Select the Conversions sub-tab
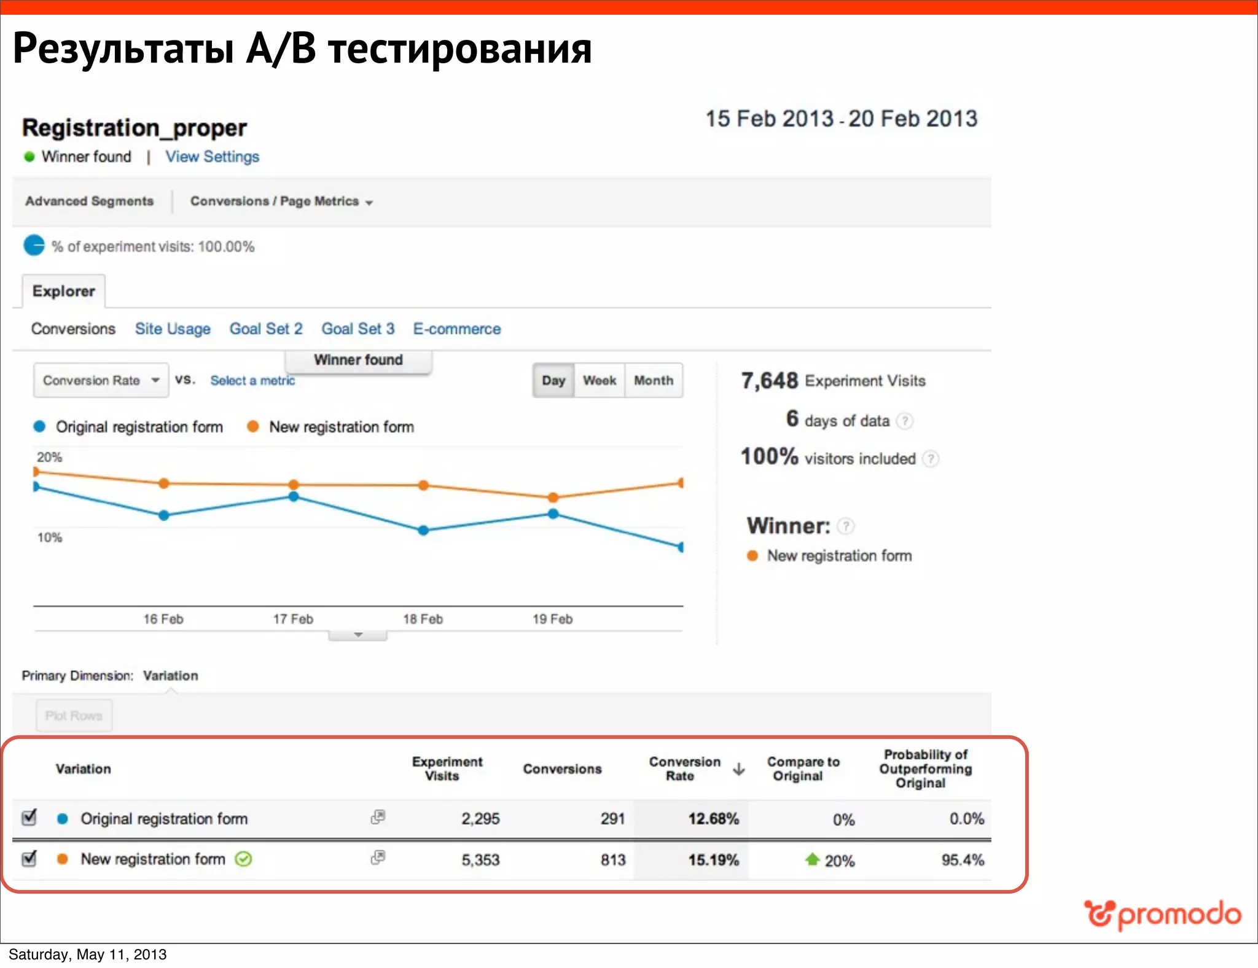This screenshot has height=968, width=1258. coord(73,329)
